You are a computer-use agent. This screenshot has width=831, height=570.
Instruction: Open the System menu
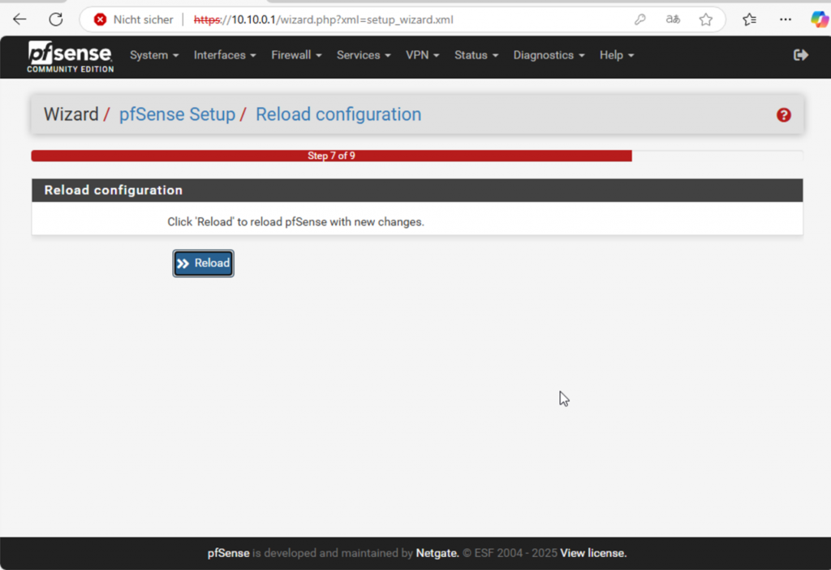[x=154, y=55]
